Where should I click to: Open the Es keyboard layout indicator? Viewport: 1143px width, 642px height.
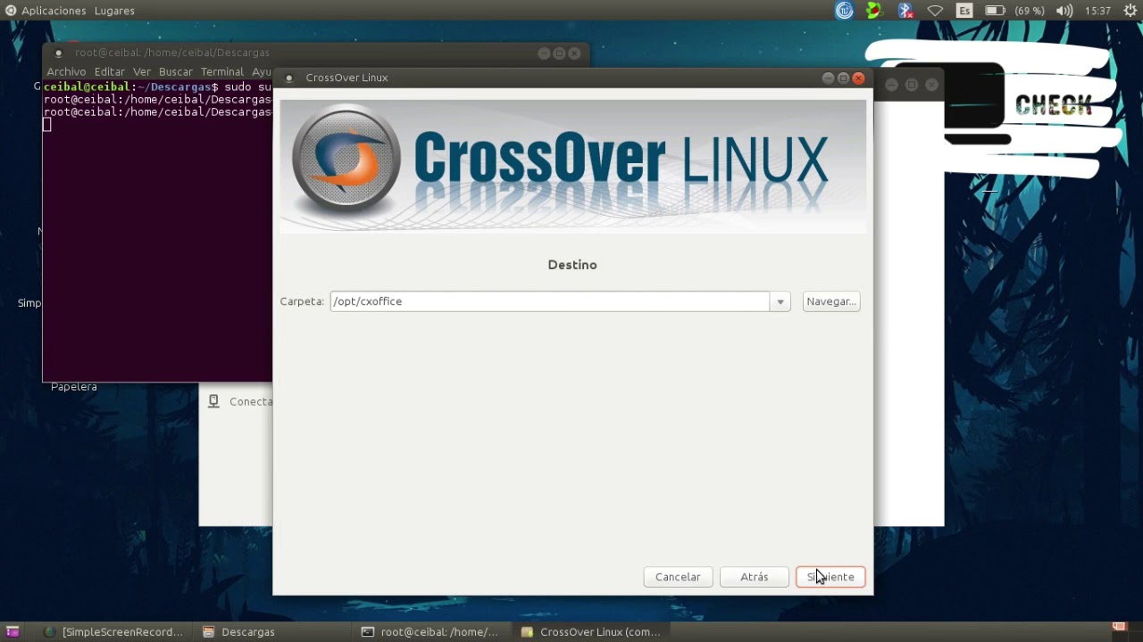[964, 11]
